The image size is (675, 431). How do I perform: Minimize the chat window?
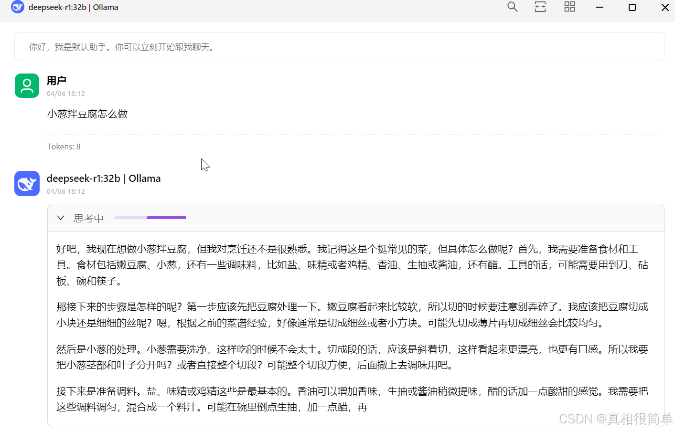(x=600, y=7)
